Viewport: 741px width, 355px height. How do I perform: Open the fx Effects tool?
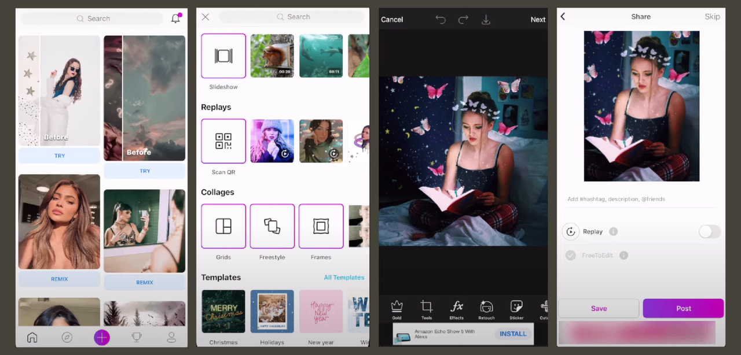pyautogui.click(x=457, y=309)
